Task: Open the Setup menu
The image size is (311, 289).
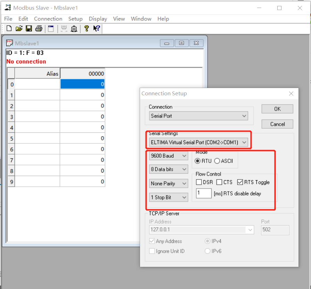Action: point(75,19)
